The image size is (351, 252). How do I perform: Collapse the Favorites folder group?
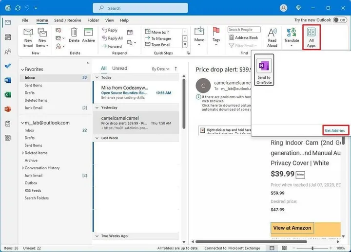[x=22, y=70]
